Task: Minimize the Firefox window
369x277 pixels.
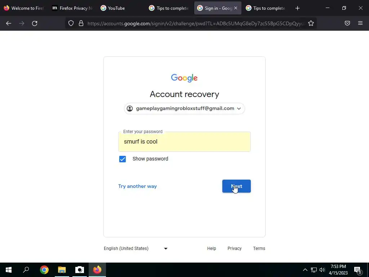Action: pyautogui.click(x=328, y=8)
